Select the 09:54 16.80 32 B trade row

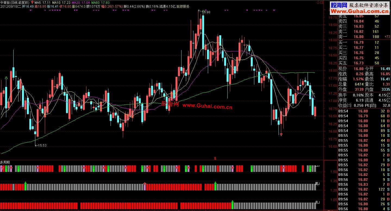364,111
